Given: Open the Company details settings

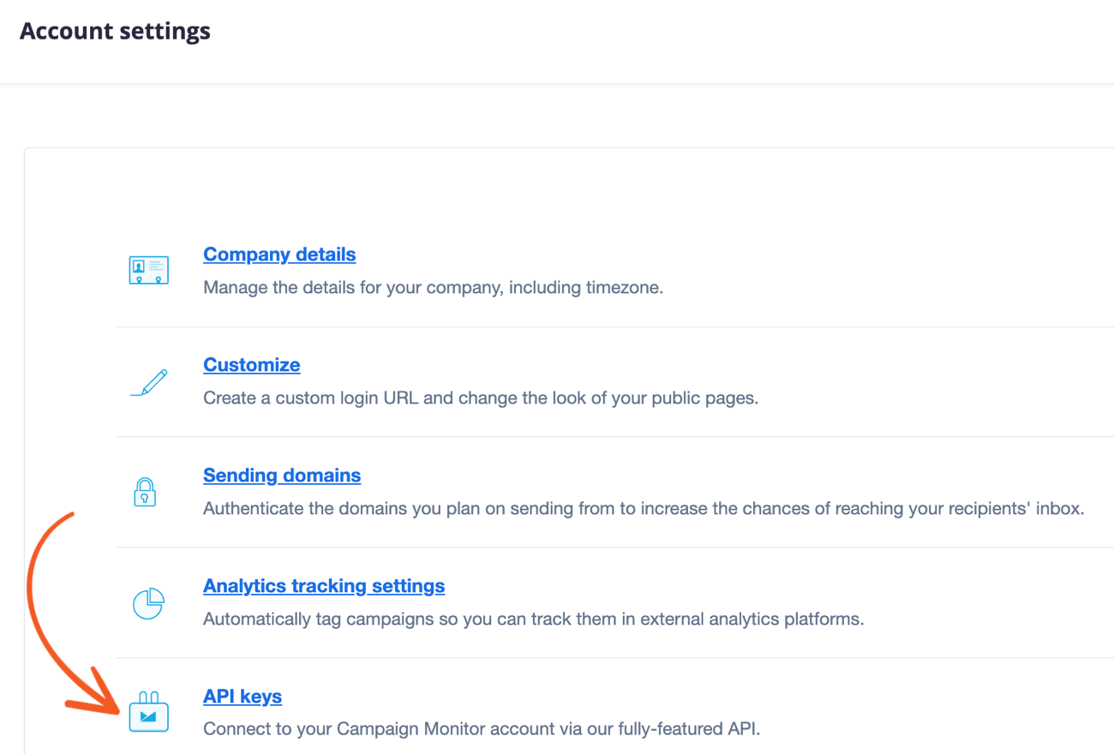Looking at the screenshot, I should [279, 254].
